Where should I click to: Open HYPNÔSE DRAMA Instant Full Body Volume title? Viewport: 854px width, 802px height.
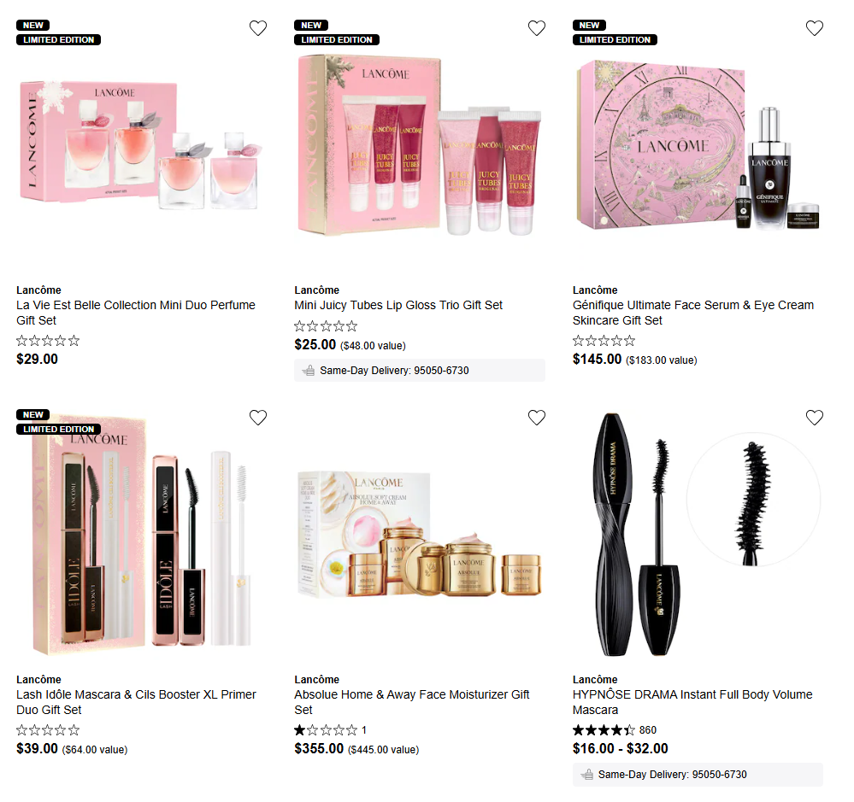pos(692,702)
